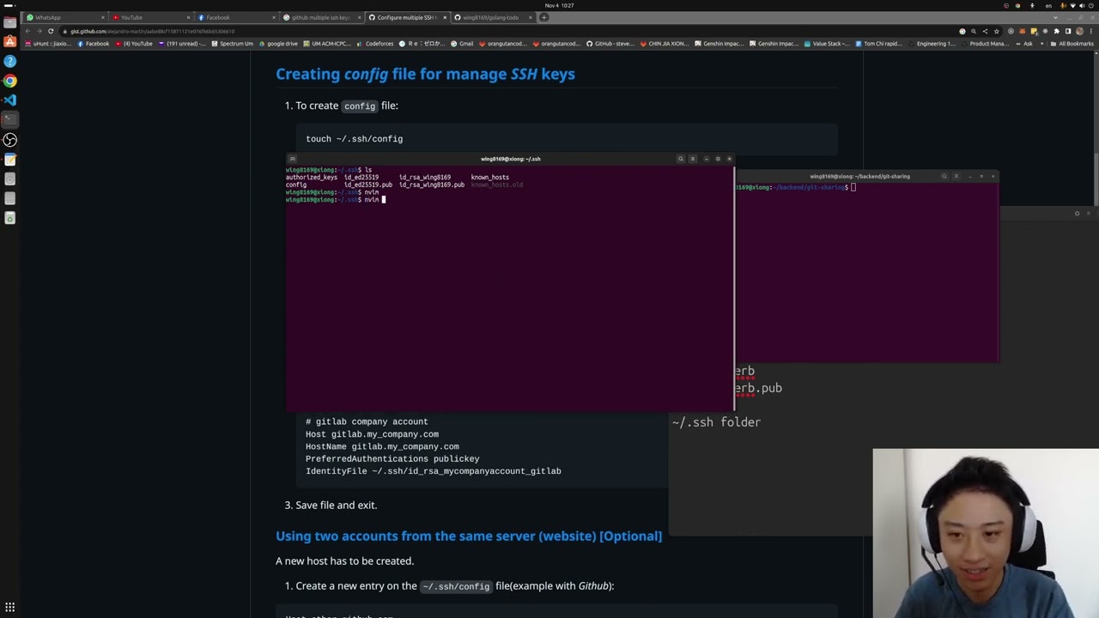1099x618 pixels.
Task: Search in the git-sharing terminal window
Action: [944, 176]
